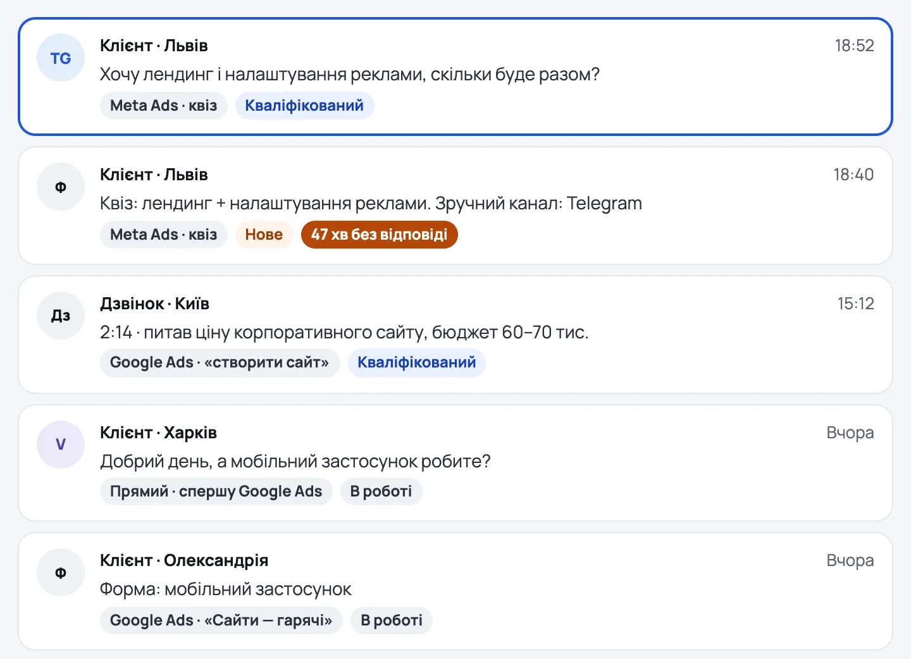Select the 'Дзвінок · Київ' title
The image size is (911, 659).
pos(154,304)
